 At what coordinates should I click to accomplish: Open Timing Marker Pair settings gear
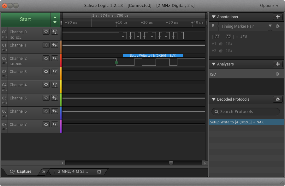(277, 26)
